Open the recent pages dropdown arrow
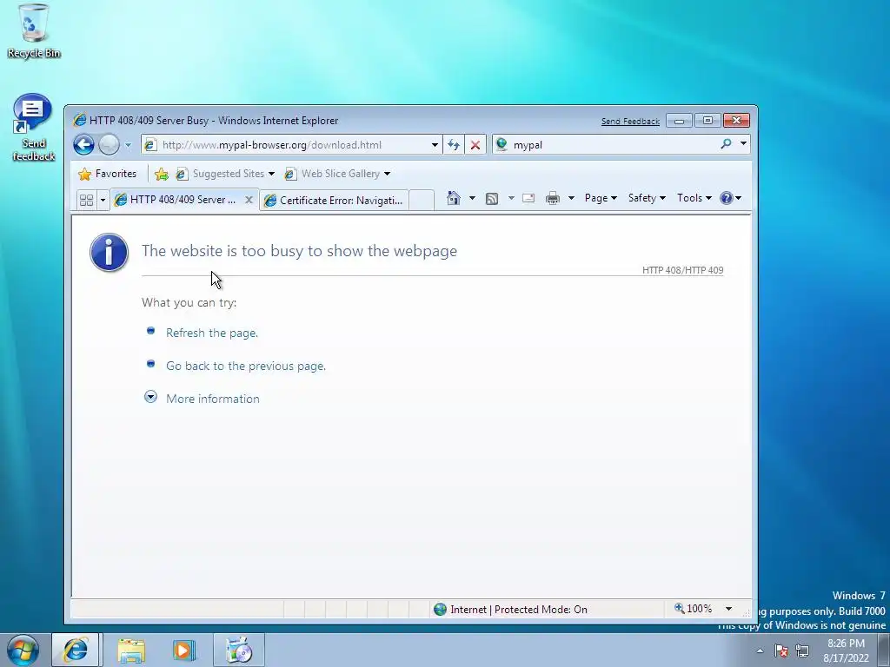890x667 pixels. click(129, 145)
